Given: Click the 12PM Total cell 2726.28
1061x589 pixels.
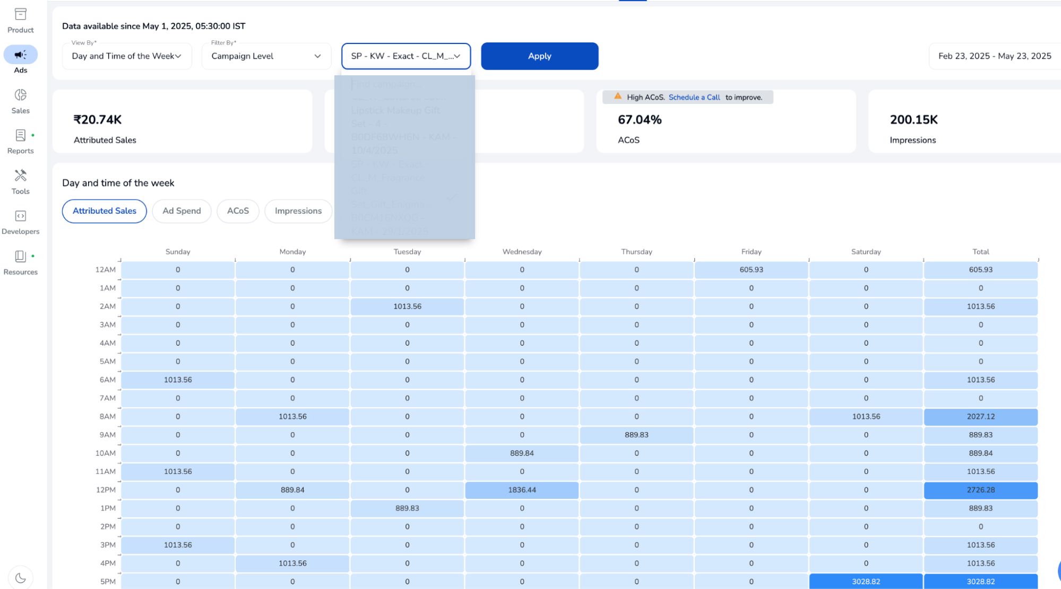Looking at the screenshot, I should pos(981,490).
